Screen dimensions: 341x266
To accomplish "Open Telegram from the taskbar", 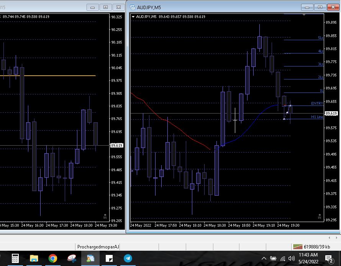I will click(128, 258).
